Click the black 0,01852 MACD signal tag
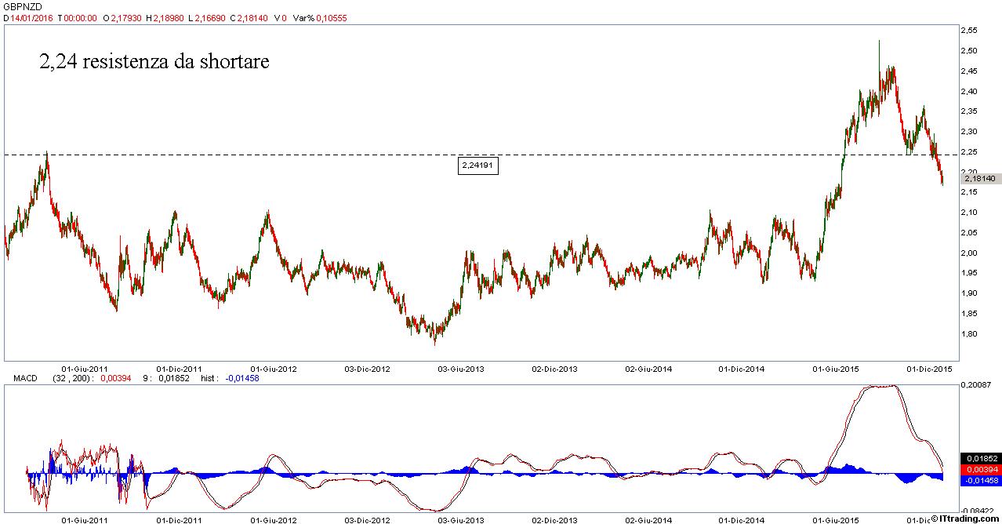 pyautogui.click(x=981, y=458)
